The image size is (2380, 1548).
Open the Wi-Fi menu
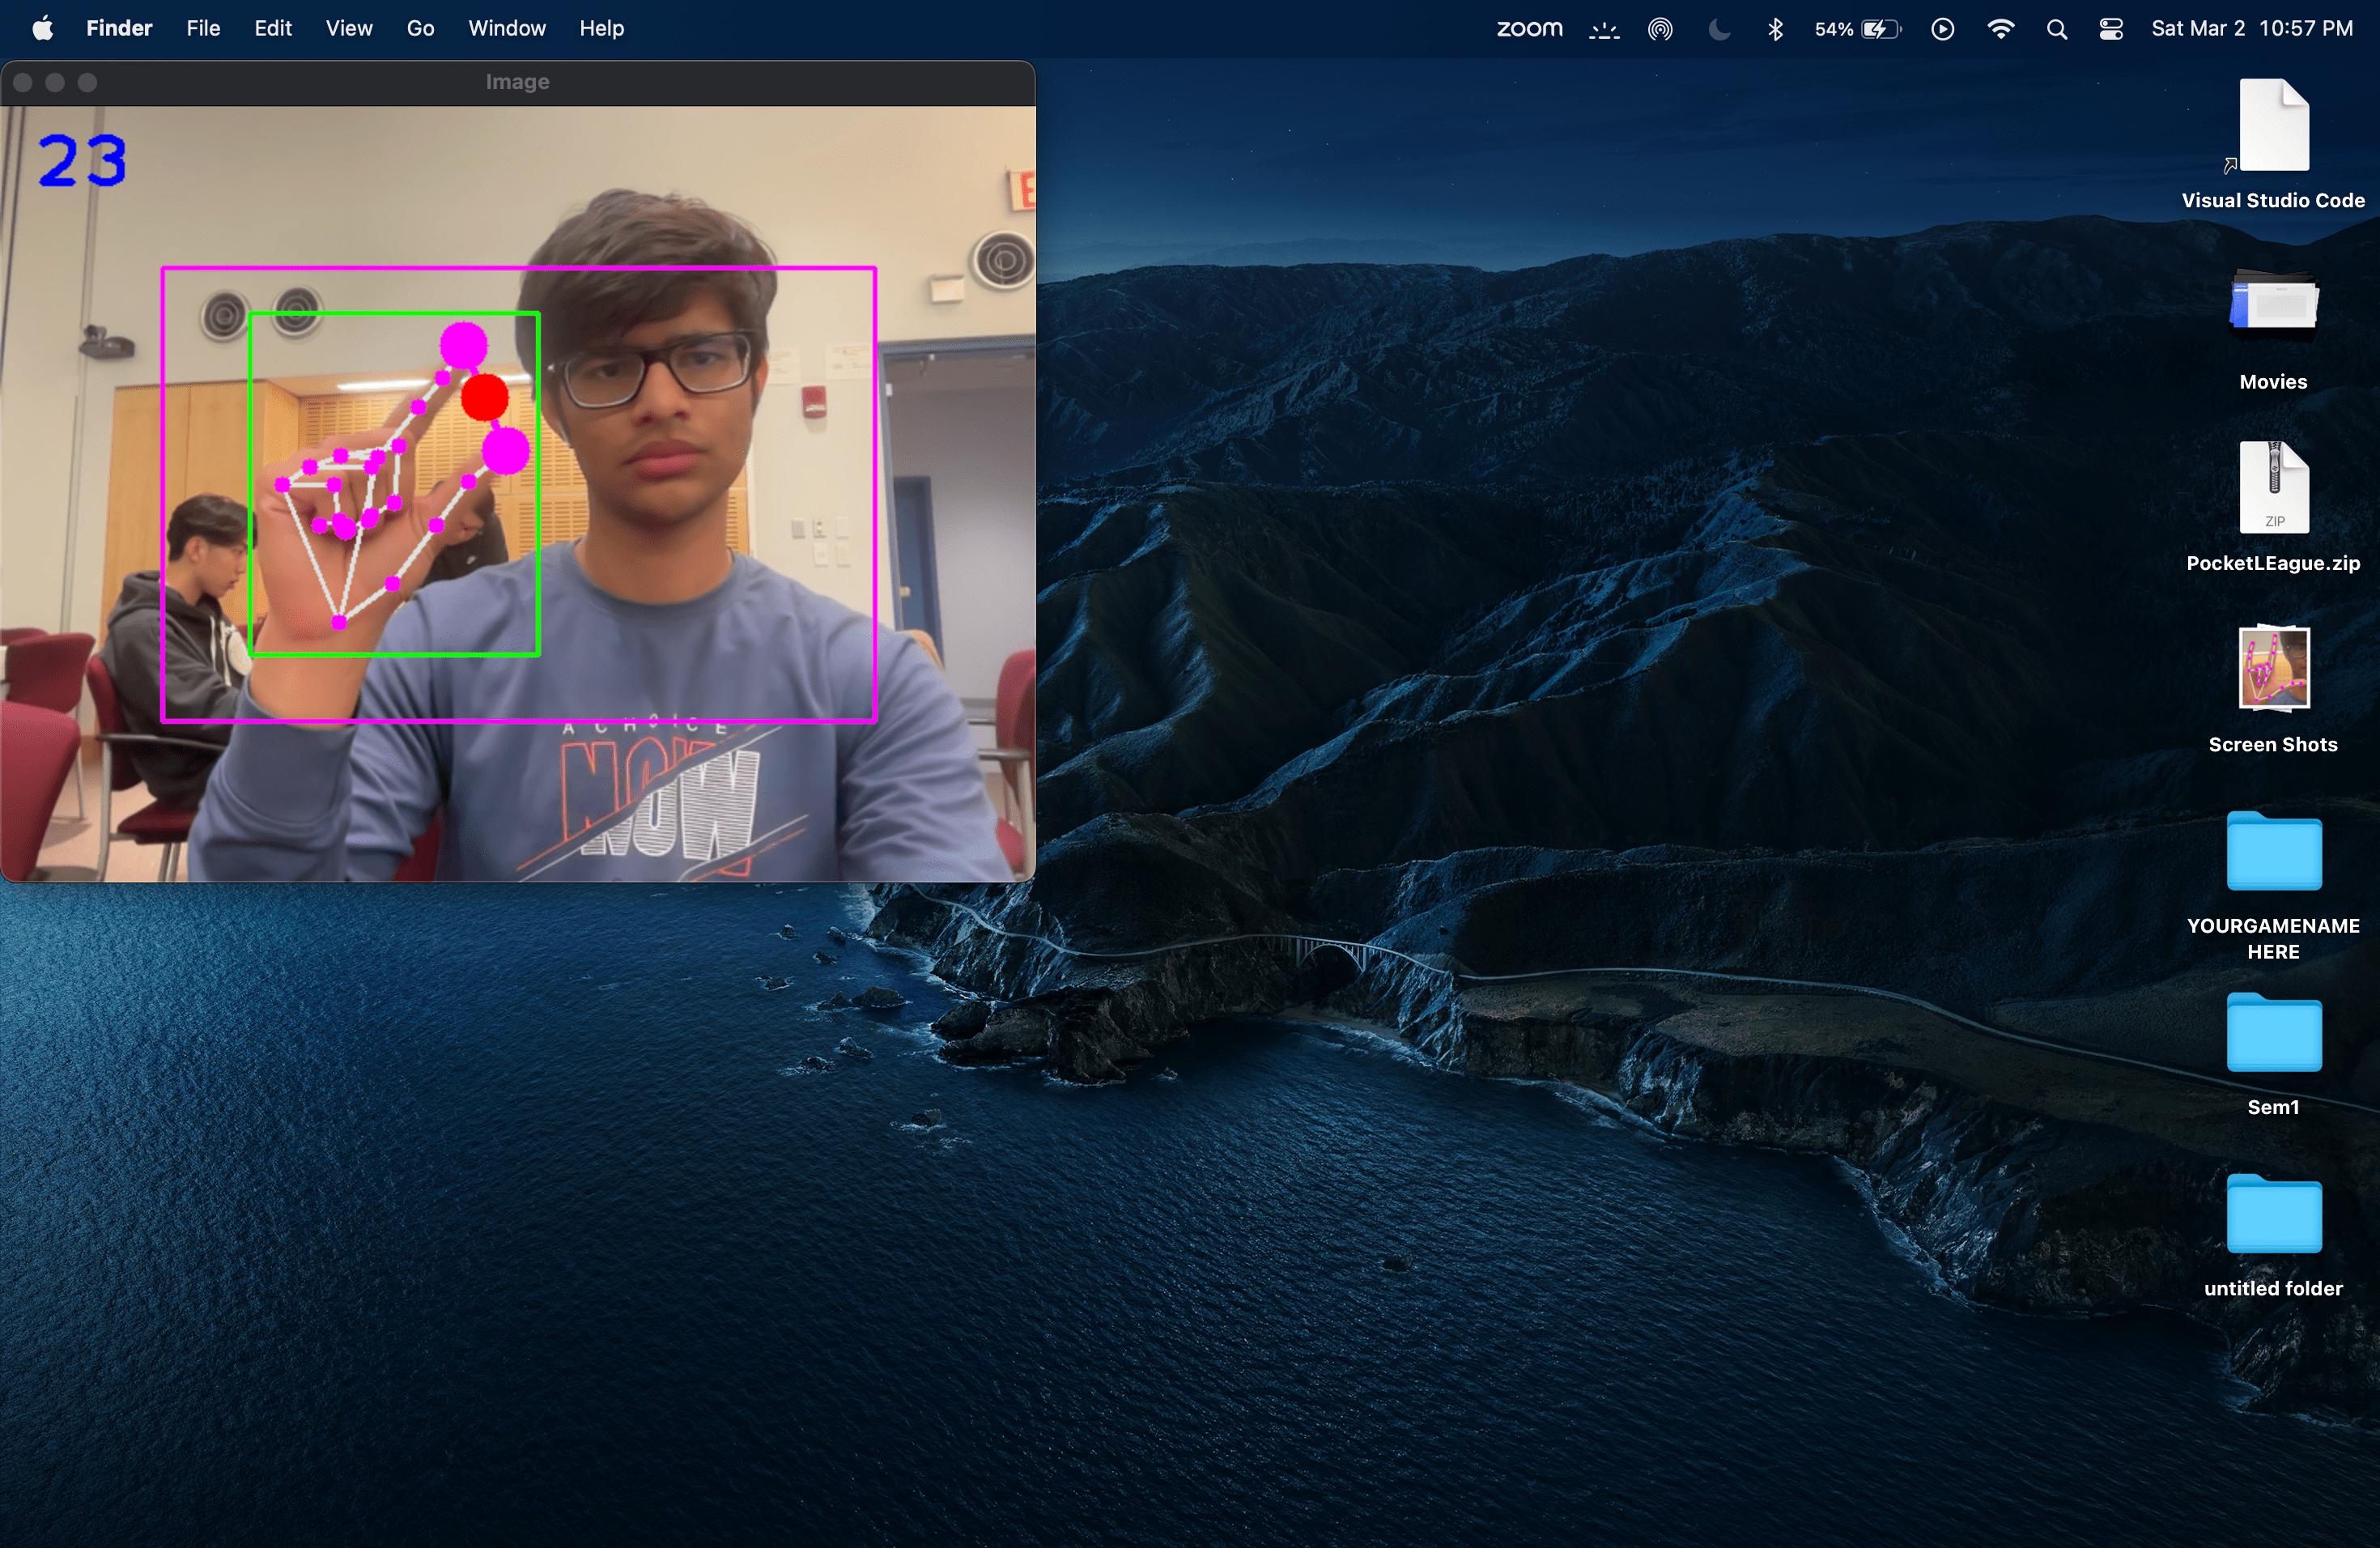2000,29
